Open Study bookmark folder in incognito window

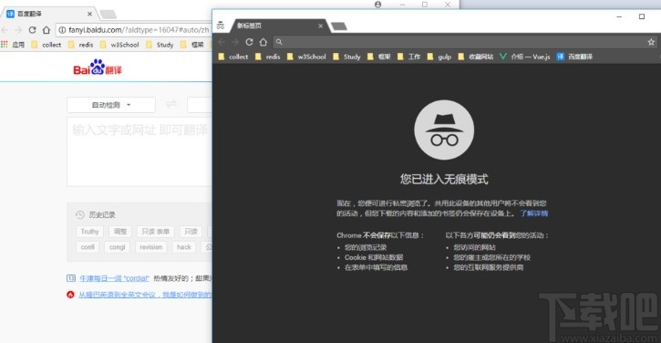coord(346,57)
